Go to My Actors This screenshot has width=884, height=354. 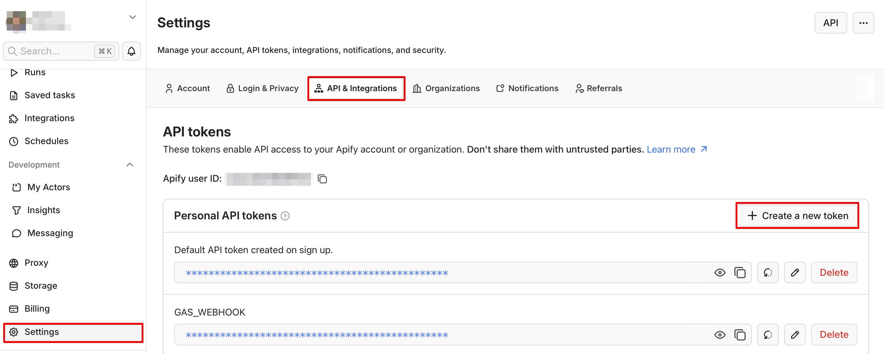[x=48, y=188]
